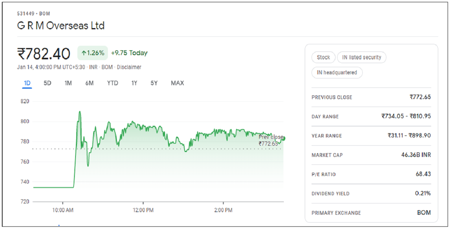Open the Disclaimer link
Viewport: 451px width, 229px height.
(129, 67)
